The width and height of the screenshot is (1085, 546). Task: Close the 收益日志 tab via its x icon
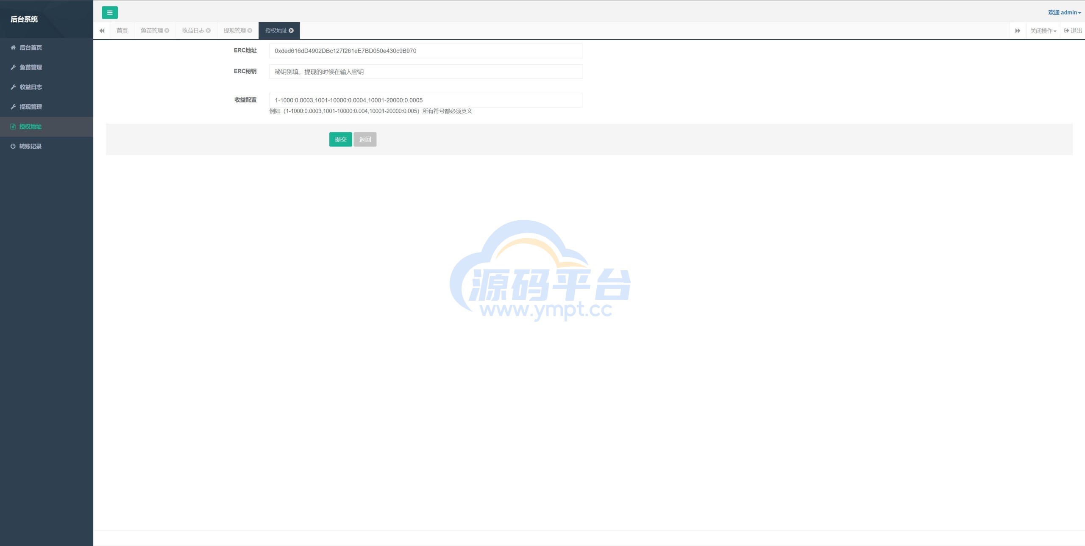pyautogui.click(x=208, y=30)
